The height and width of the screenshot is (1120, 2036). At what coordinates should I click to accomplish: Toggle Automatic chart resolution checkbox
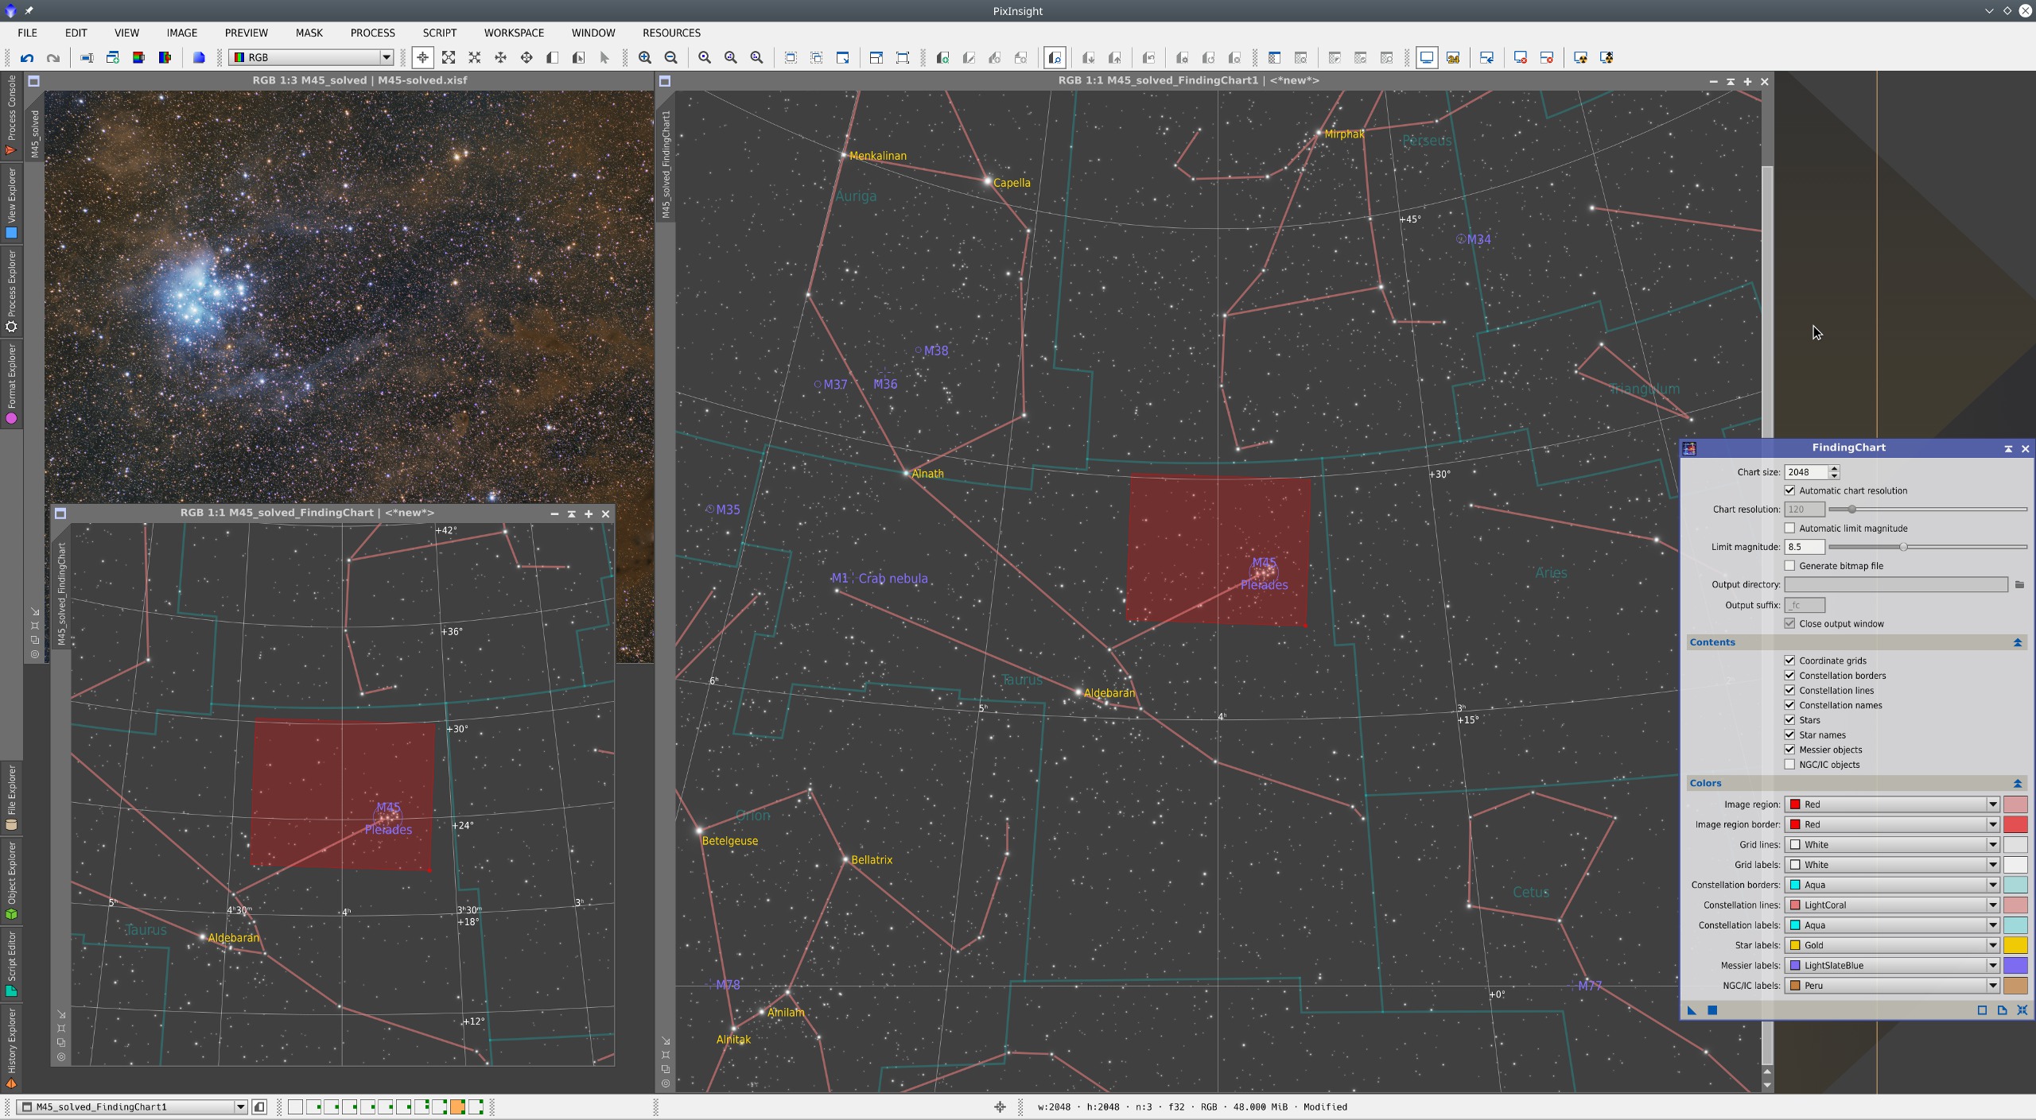[x=1789, y=490]
